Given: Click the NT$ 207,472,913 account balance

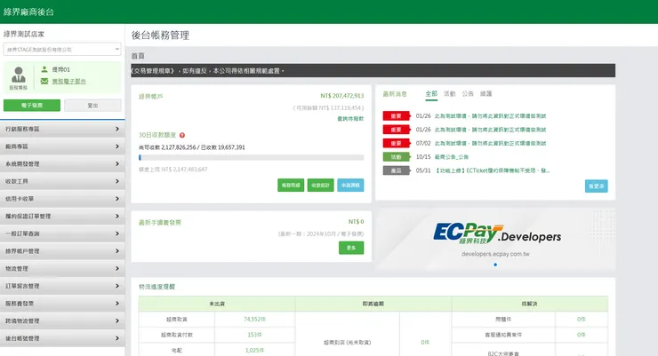Looking at the screenshot, I should (x=342, y=96).
